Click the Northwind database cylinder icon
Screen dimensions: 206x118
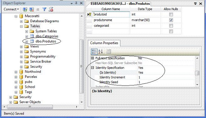click(x=21, y=72)
